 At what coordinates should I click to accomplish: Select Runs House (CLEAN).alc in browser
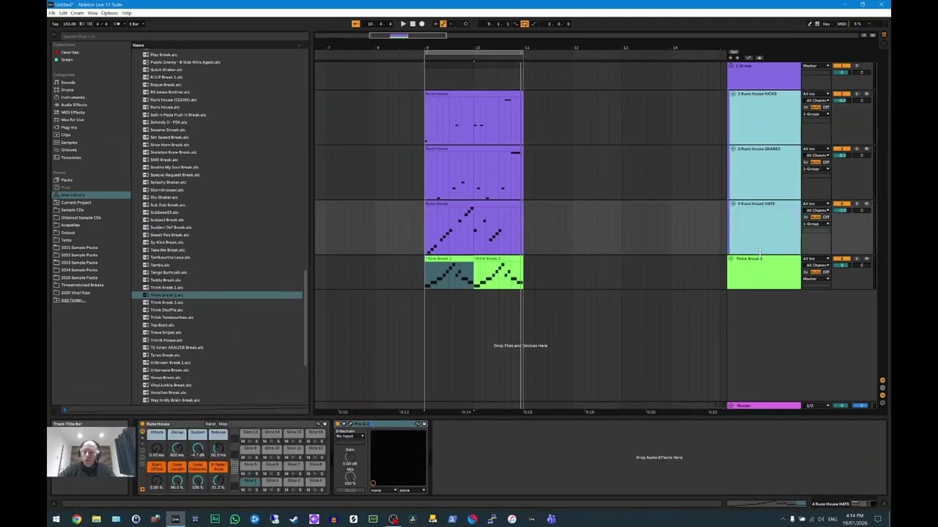(x=174, y=100)
